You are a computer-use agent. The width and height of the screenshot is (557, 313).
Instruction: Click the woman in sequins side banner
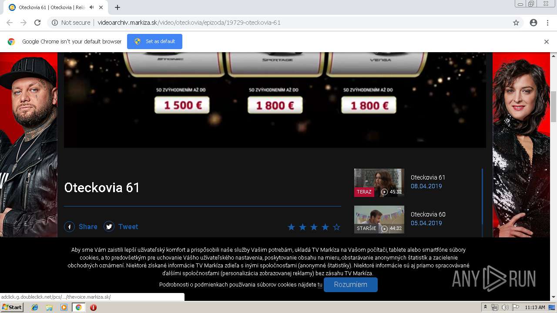521,144
